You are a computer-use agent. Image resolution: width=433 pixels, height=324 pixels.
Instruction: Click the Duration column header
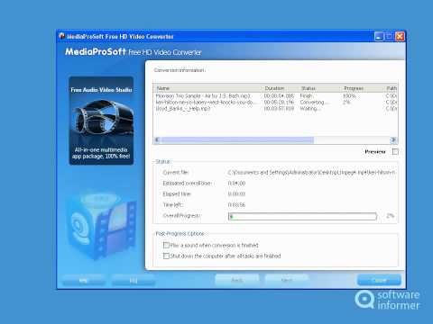[279, 88]
